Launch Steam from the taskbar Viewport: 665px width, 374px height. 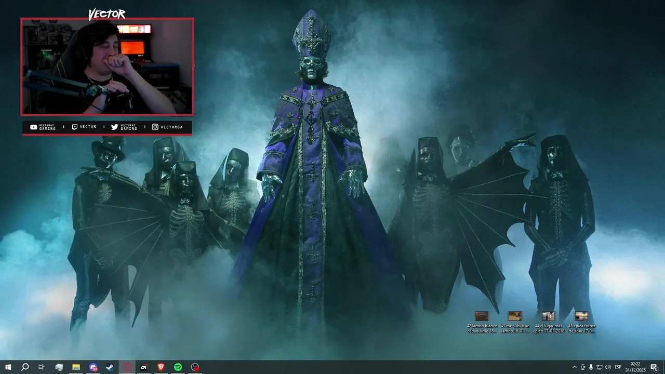pos(110,367)
